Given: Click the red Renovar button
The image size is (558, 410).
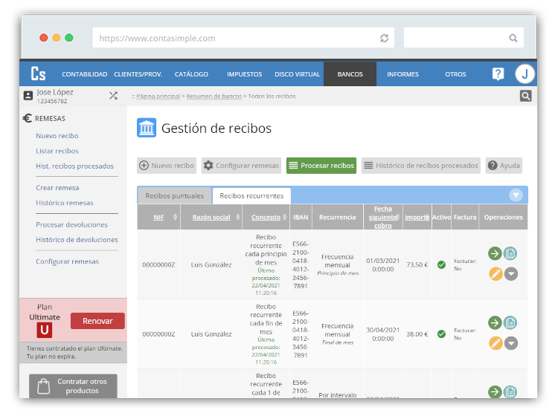Looking at the screenshot, I should click(97, 321).
